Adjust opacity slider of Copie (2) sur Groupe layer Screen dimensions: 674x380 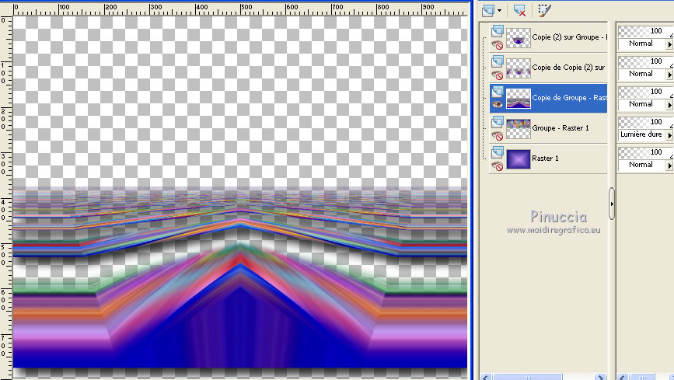[646, 31]
